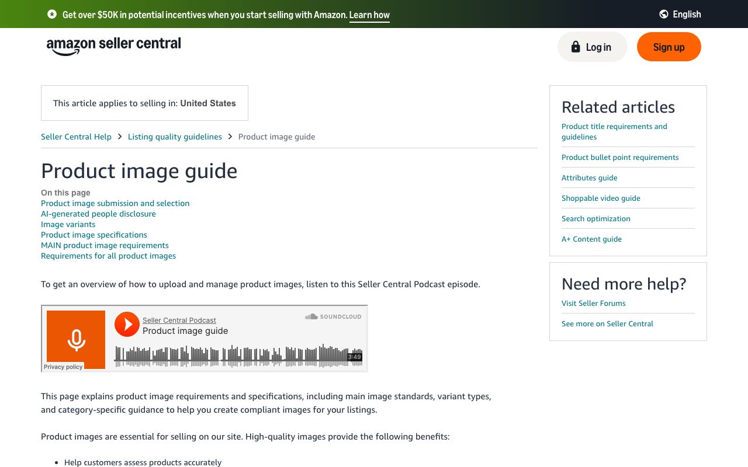Open Listing quality guidelines breadcrumb
Screen dimensions: 748x467
click(x=175, y=137)
